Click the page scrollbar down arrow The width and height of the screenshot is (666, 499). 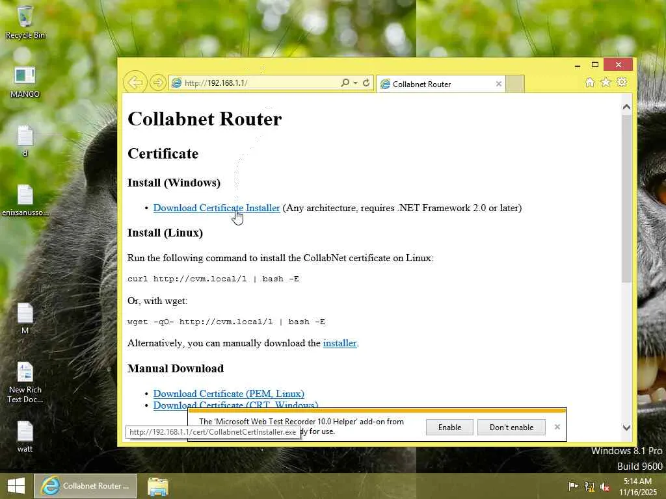[x=626, y=428]
